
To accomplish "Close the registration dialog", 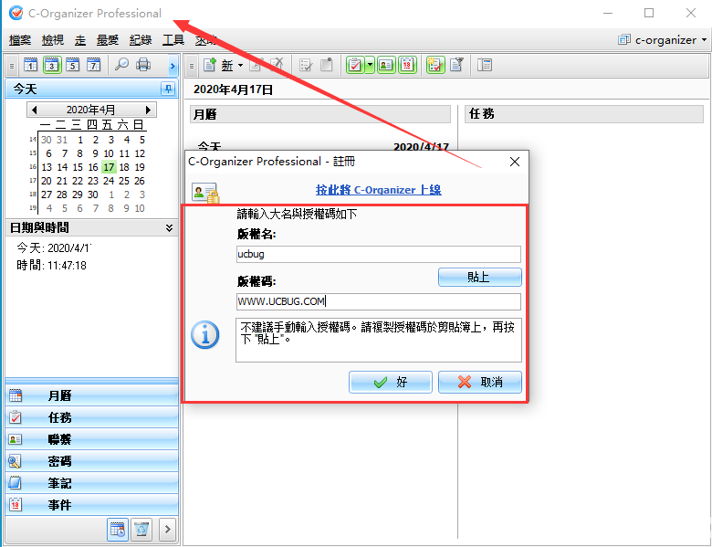I will pyautogui.click(x=515, y=162).
